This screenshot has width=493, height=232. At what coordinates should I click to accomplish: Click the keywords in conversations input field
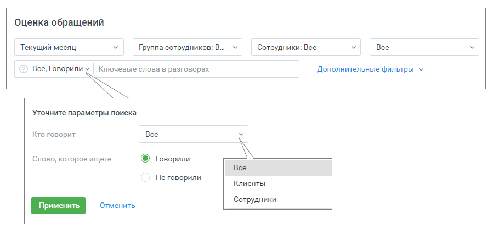coord(197,69)
